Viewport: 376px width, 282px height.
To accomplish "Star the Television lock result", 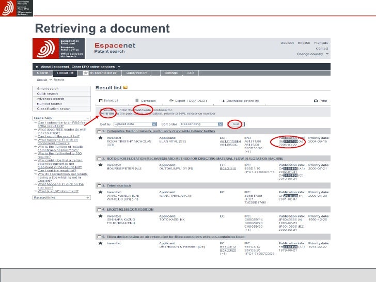I will tap(101, 192).
